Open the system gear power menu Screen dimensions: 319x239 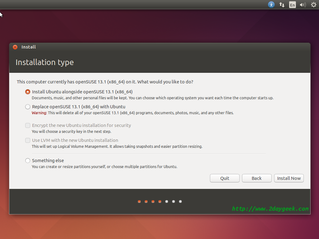click(x=314, y=5)
